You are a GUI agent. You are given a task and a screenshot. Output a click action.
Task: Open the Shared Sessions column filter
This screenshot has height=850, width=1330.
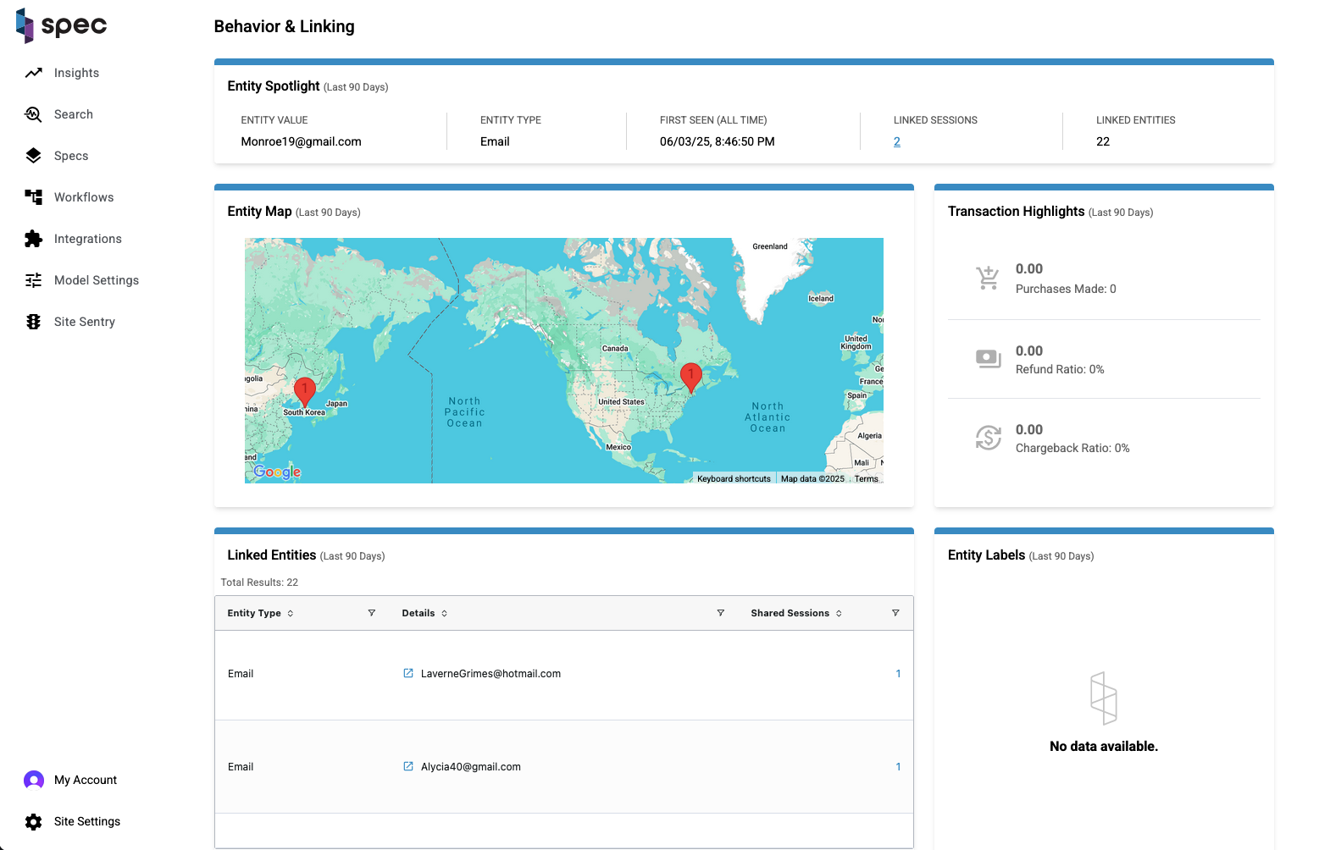pos(895,613)
